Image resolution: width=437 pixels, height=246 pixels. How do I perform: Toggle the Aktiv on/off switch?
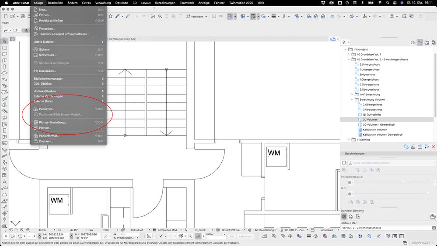[x=350, y=194]
